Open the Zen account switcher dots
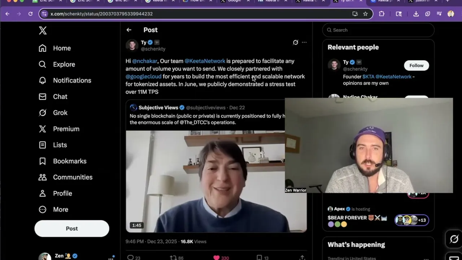462x260 pixels. click(111, 258)
